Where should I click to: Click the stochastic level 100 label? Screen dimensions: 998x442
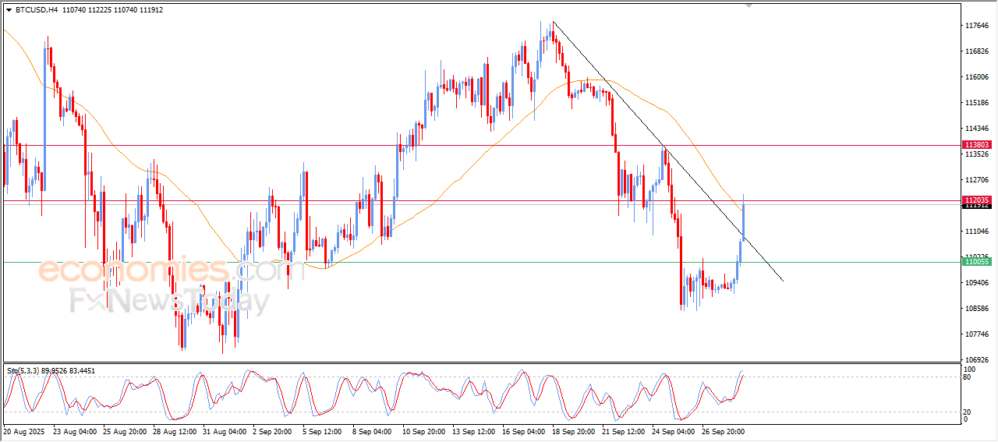970,369
